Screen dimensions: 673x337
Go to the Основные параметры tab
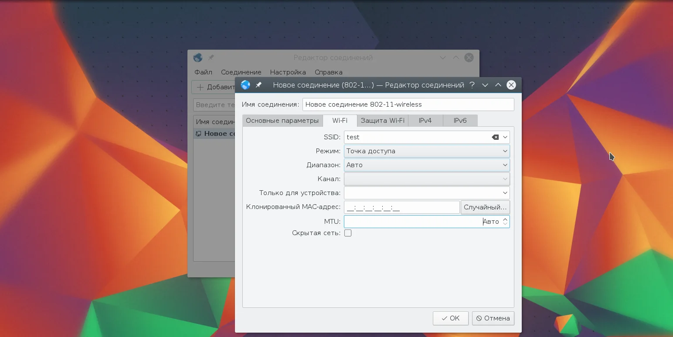pyautogui.click(x=282, y=121)
